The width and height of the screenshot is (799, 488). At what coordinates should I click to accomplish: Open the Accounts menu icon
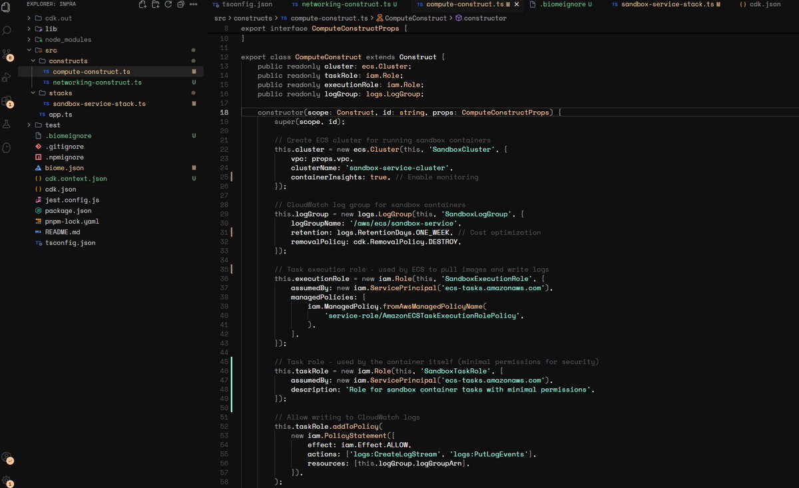7,458
